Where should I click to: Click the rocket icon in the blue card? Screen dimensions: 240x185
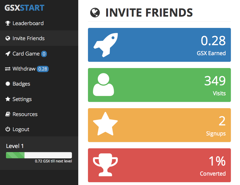106,45
